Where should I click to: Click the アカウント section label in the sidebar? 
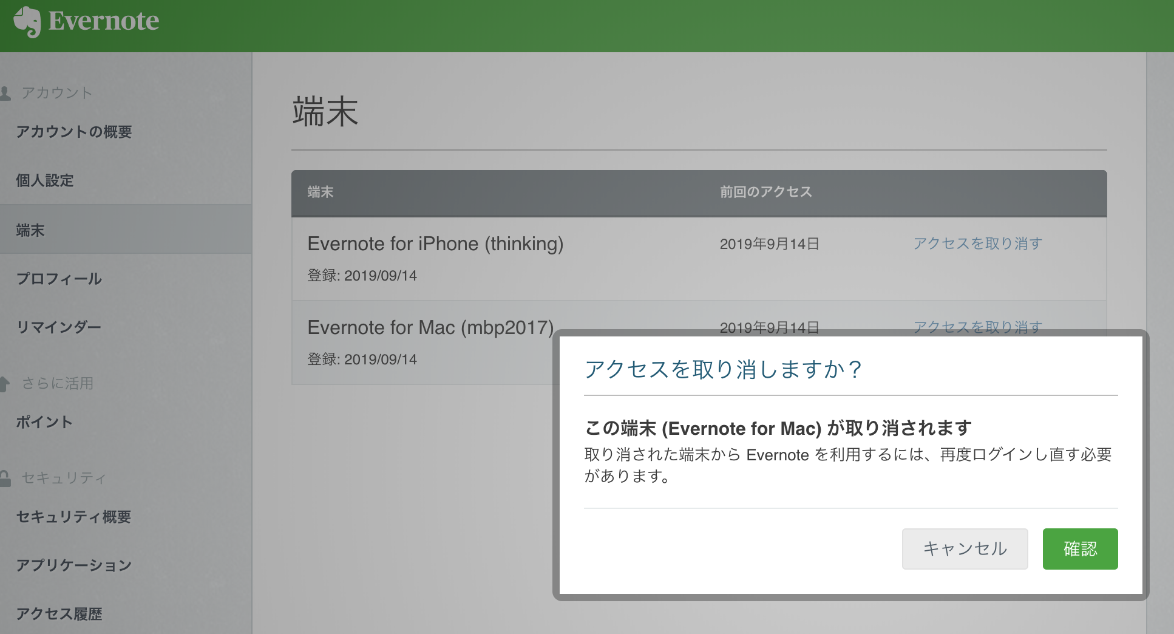point(56,93)
